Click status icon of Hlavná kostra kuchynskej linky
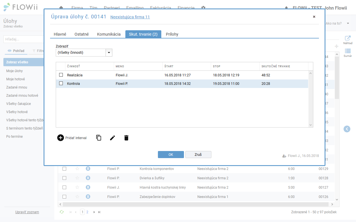 (88, 187)
